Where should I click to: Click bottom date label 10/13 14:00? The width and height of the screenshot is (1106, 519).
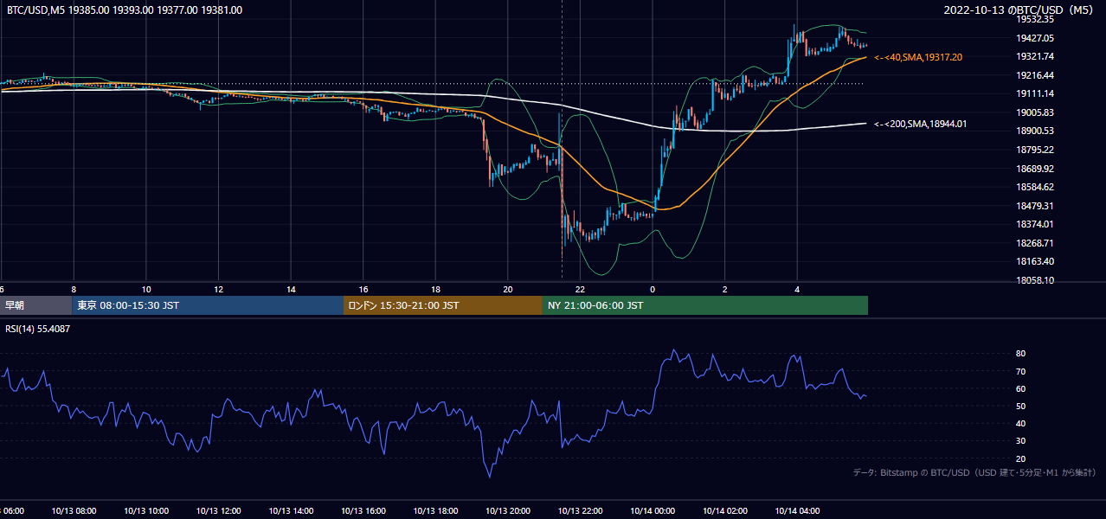coord(291,511)
